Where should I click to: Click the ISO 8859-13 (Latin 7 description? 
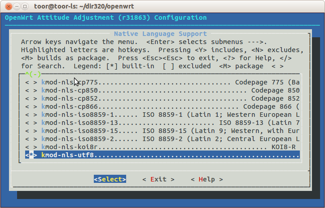point(259,123)
